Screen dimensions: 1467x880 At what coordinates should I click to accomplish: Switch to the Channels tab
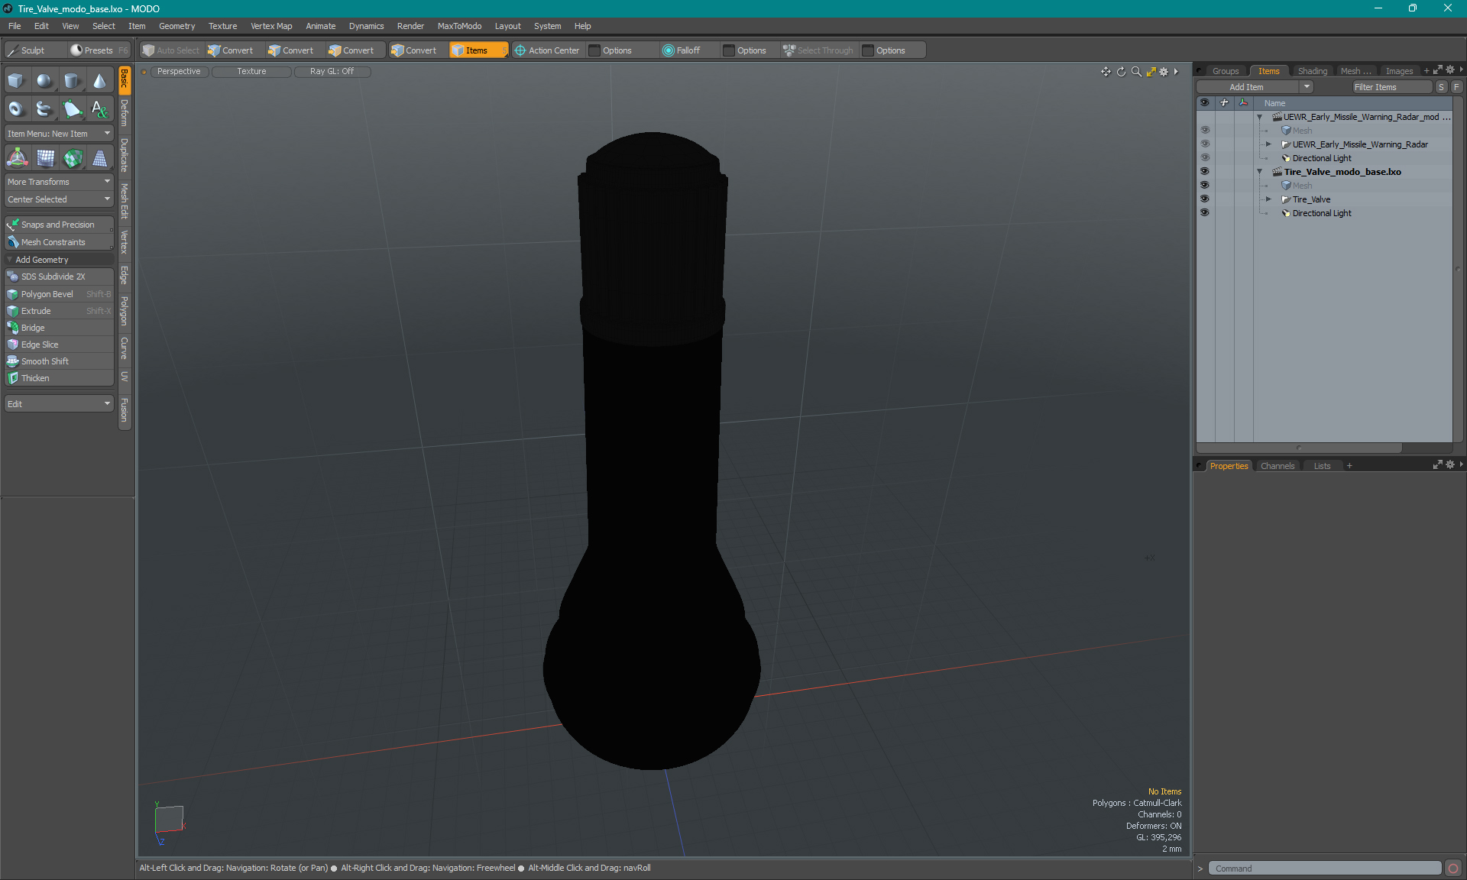[1277, 466]
